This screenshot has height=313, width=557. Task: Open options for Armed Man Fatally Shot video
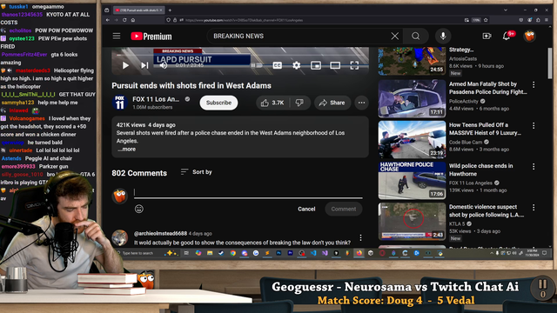[x=534, y=84]
